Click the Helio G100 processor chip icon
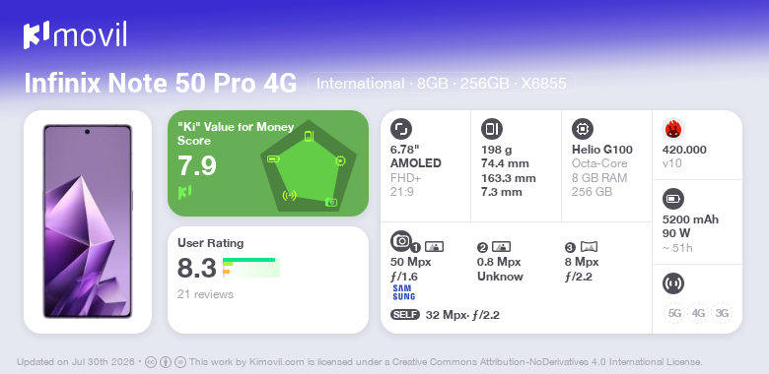Image resolution: width=769 pixels, height=374 pixels. pyautogui.click(x=583, y=129)
